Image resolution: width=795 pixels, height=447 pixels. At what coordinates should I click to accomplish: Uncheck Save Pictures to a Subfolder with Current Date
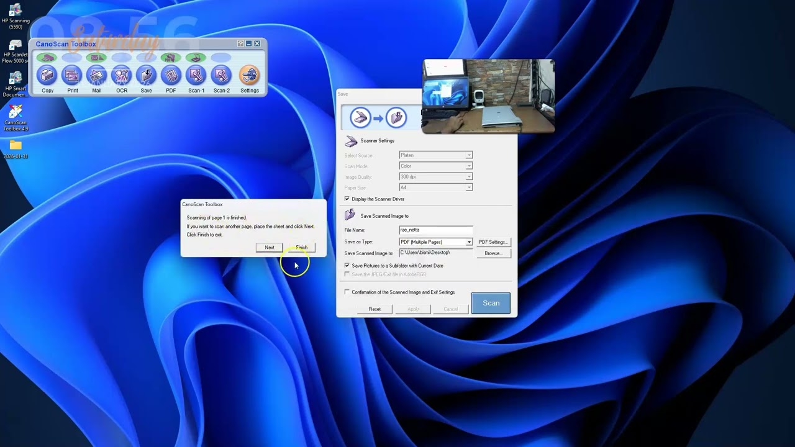(x=347, y=266)
